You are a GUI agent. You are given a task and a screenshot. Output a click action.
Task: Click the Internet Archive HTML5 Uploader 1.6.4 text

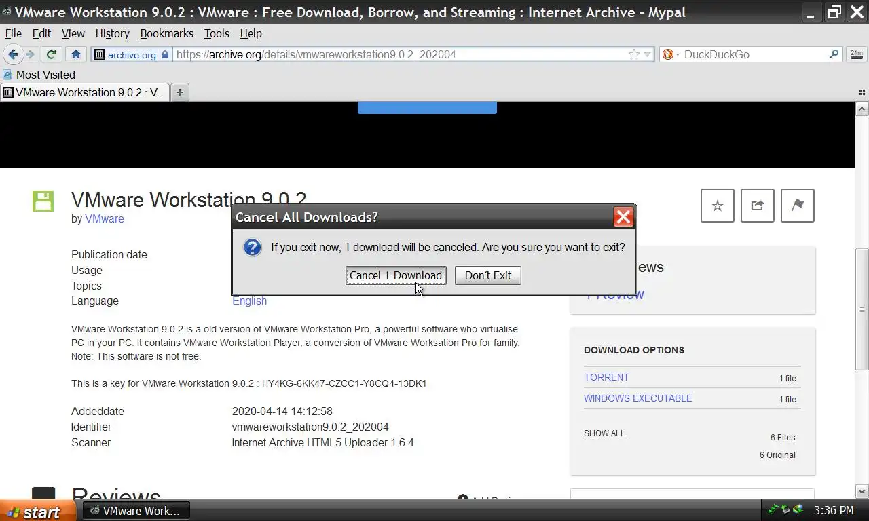point(322,443)
